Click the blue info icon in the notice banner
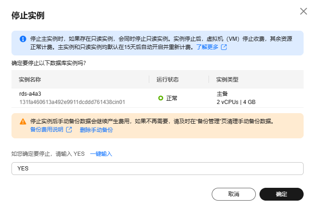Screen dimensions: 316x213 (23, 39)
